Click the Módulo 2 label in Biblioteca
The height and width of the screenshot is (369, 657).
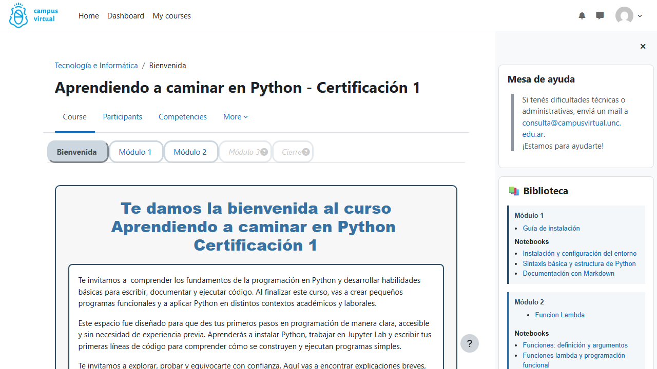(529, 302)
